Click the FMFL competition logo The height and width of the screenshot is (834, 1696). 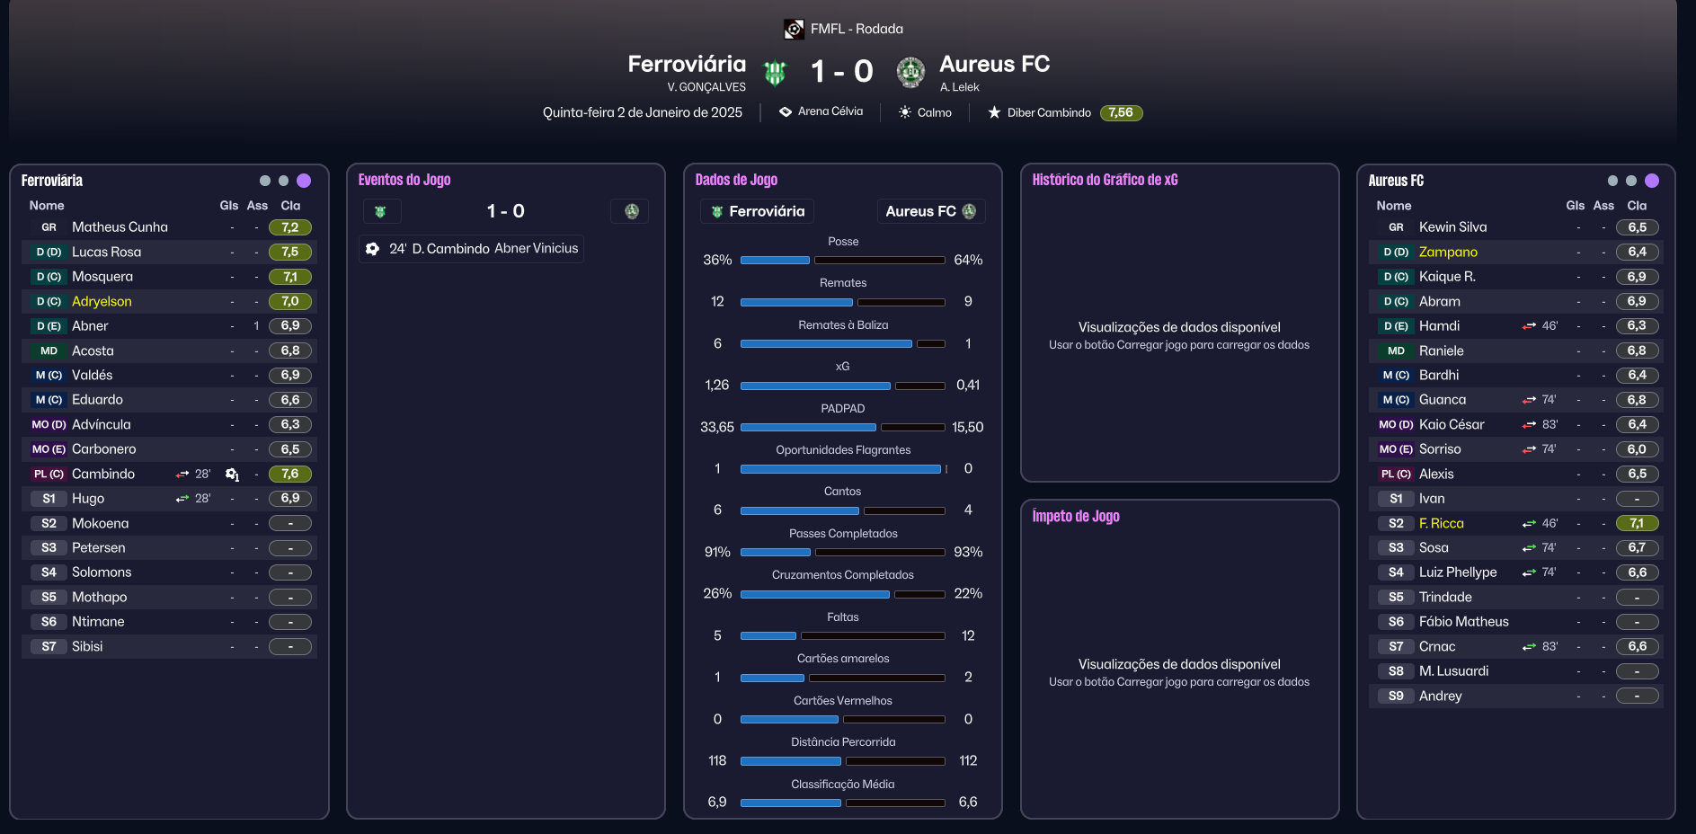(794, 30)
